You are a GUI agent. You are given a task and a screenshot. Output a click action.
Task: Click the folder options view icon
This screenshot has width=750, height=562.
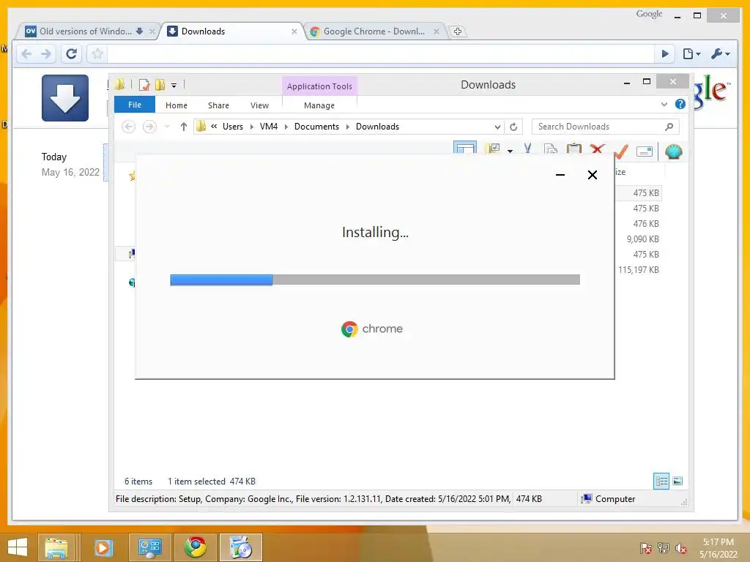pyautogui.click(x=493, y=149)
